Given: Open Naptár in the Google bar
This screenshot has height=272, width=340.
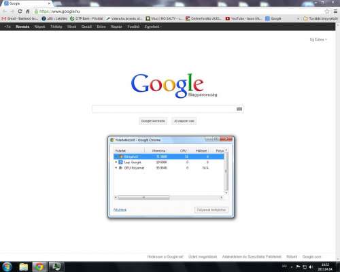Looking at the screenshot, I should coord(116,27).
